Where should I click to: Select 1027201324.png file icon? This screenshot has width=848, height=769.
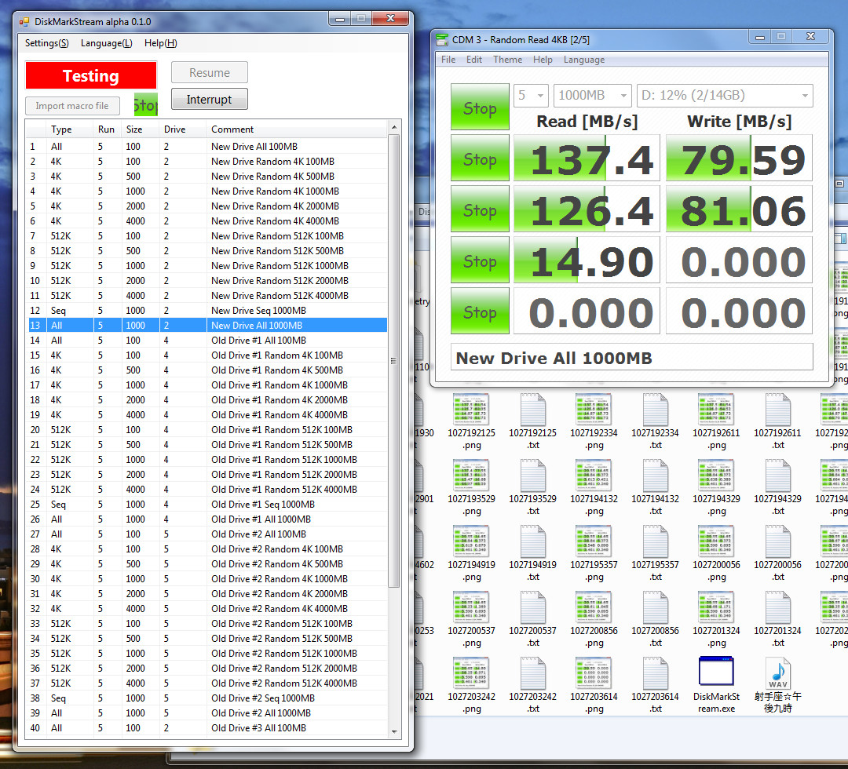pyautogui.click(x=716, y=607)
